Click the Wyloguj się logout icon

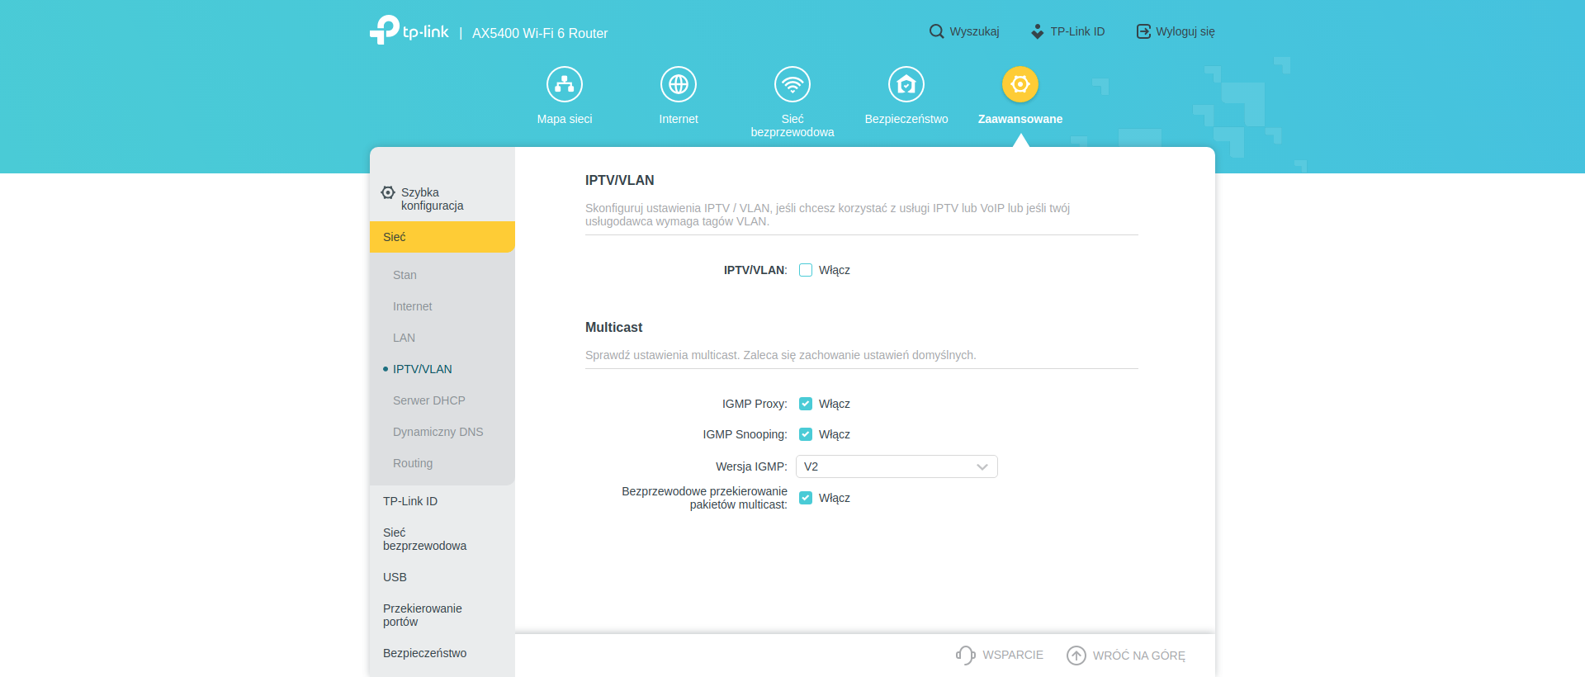[x=1143, y=31]
